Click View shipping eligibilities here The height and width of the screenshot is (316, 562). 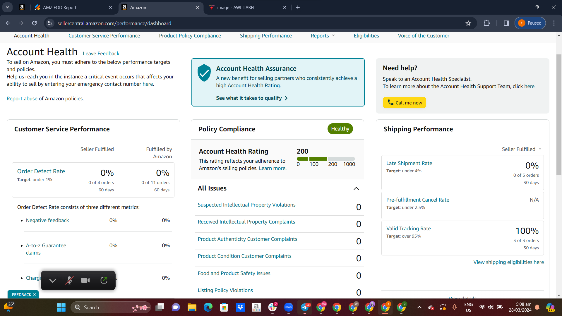point(508,262)
